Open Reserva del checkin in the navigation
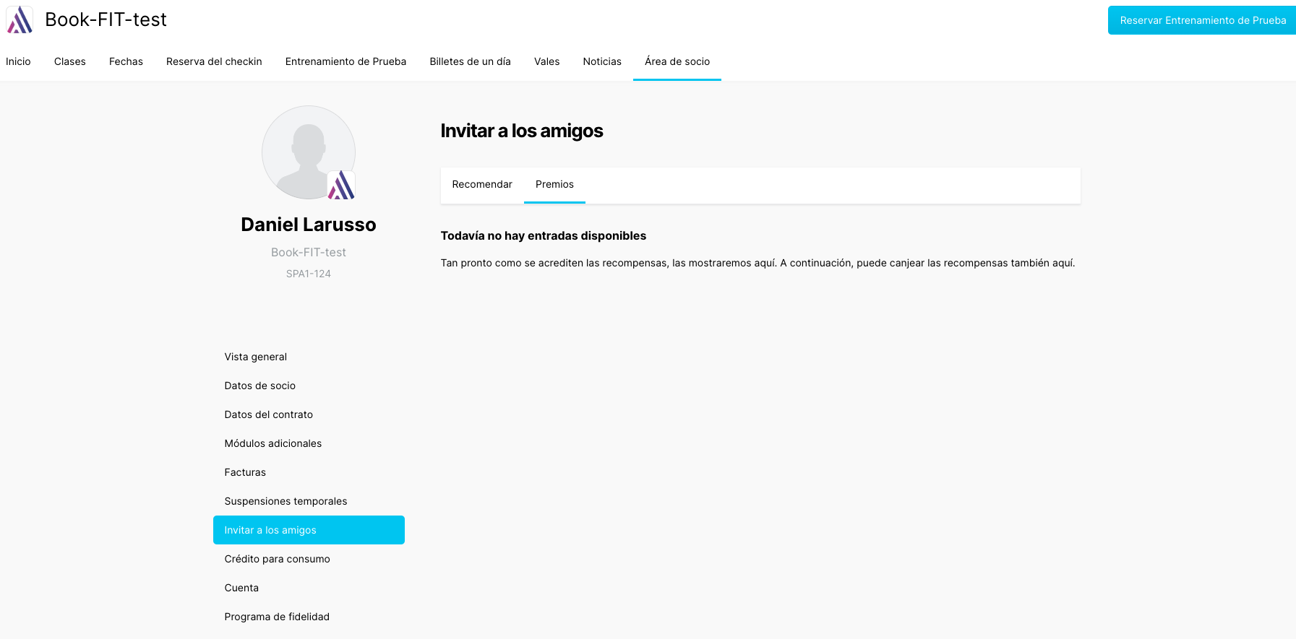The image size is (1296, 639). click(214, 61)
